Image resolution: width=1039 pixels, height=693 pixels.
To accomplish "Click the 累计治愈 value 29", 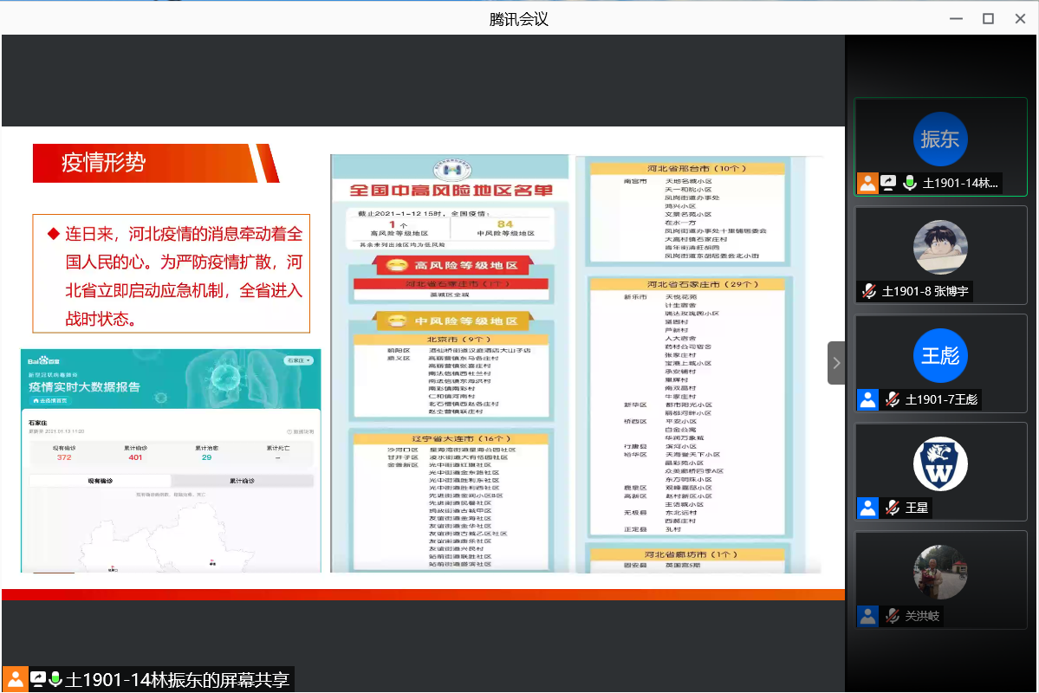I will (x=207, y=457).
